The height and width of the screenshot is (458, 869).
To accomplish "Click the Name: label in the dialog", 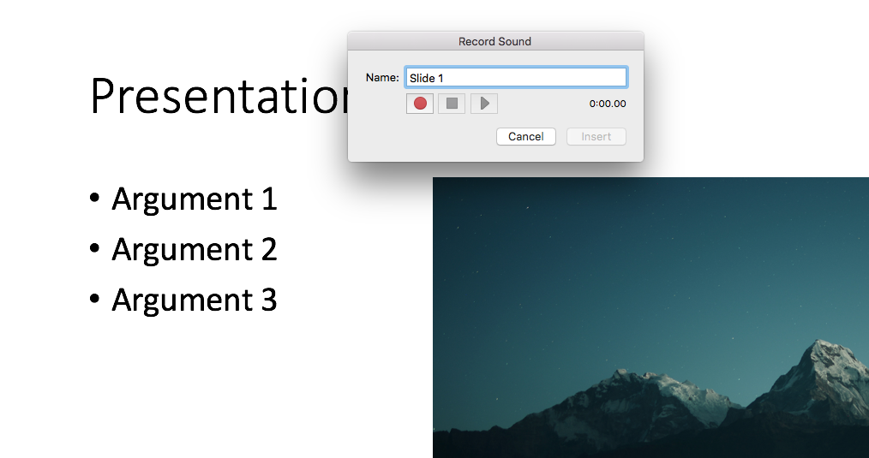I will (x=382, y=78).
